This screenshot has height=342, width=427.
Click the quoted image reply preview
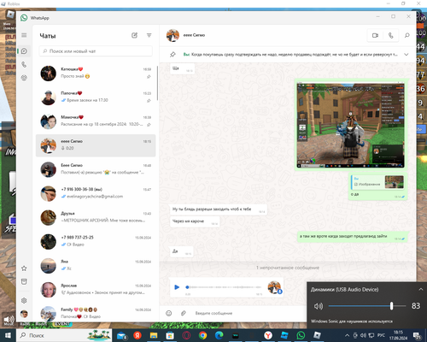click(377, 182)
